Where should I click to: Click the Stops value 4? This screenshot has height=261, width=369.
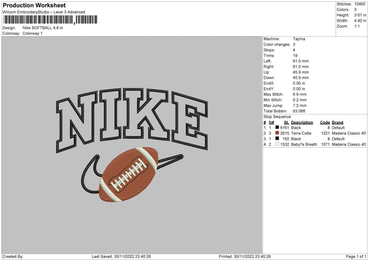(x=294, y=50)
